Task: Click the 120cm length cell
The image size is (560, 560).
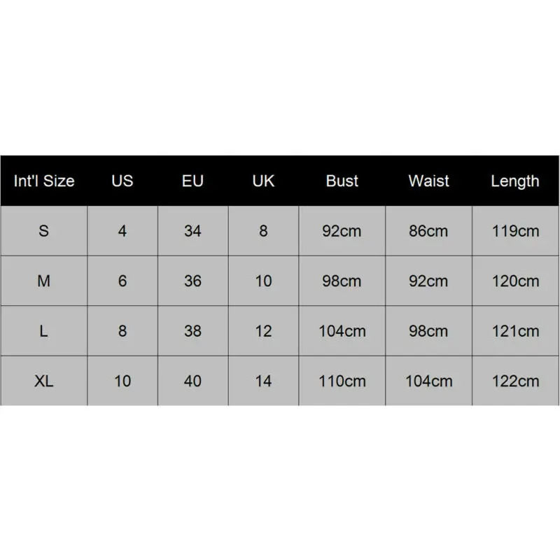Action: (x=515, y=281)
